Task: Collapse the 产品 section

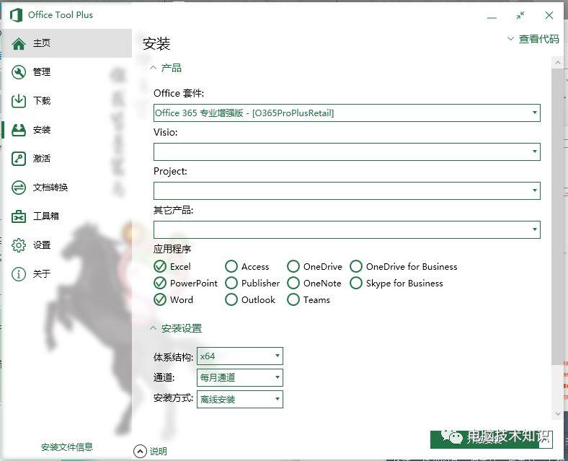Action: 166,68
